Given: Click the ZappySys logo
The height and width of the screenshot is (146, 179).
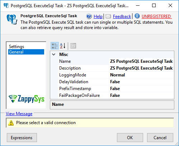Looking at the screenshot, I should pos(27,99).
